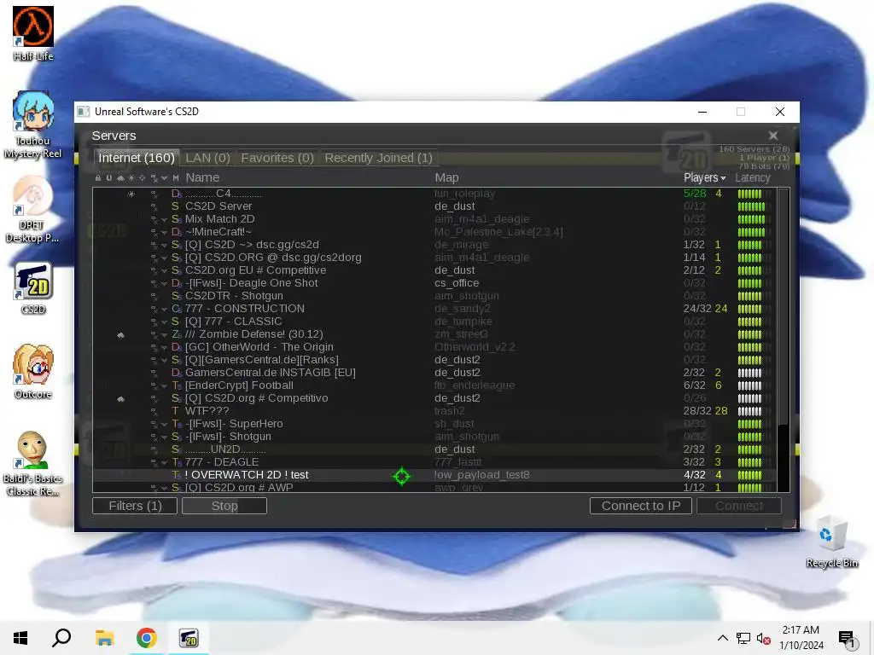Click the Z mode icon beside Zombie Defense
Screen dimensions: 874x655
[176, 334]
